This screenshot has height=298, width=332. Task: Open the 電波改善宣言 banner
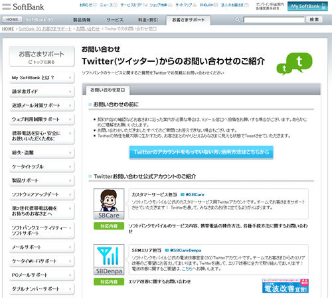pos(286,286)
